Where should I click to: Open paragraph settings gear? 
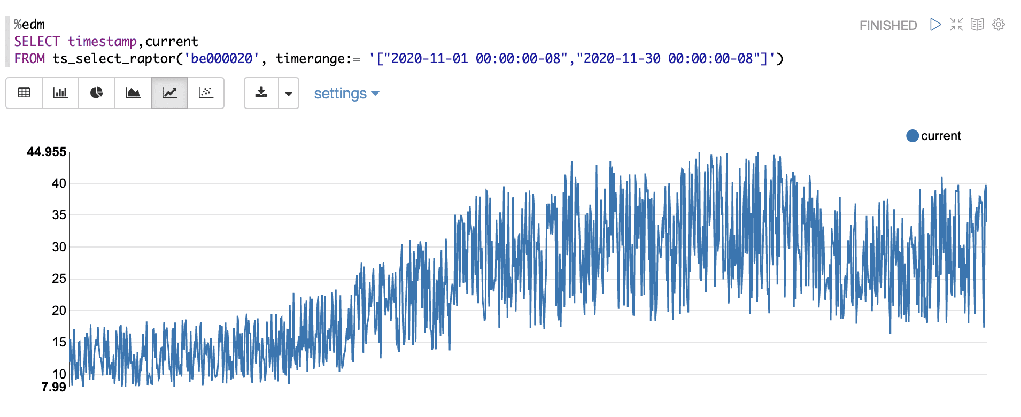(x=999, y=25)
